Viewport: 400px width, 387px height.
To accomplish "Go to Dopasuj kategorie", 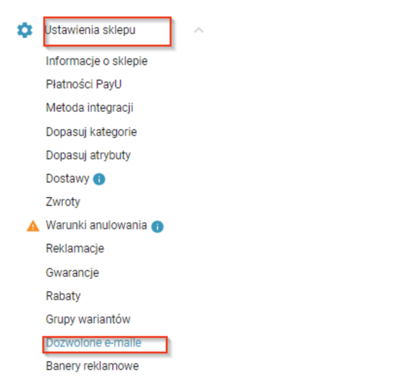I will point(91,132).
